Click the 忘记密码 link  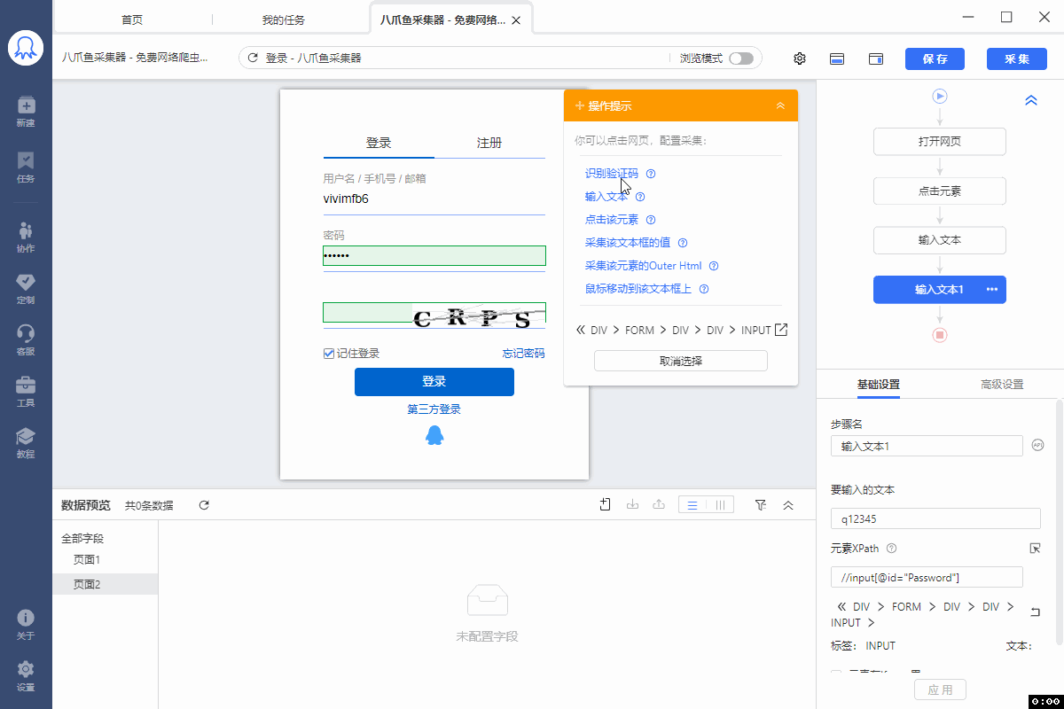pos(524,354)
